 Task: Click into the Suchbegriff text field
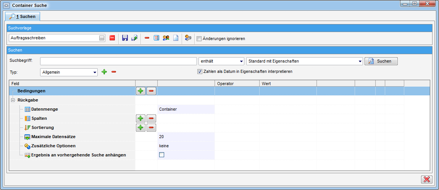tap(118, 61)
